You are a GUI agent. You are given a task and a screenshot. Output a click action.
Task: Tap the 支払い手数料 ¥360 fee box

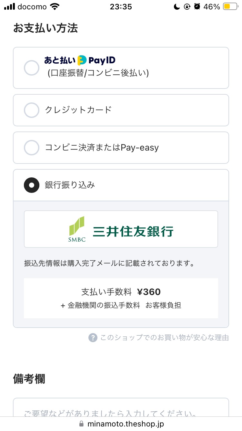click(121, 298)
